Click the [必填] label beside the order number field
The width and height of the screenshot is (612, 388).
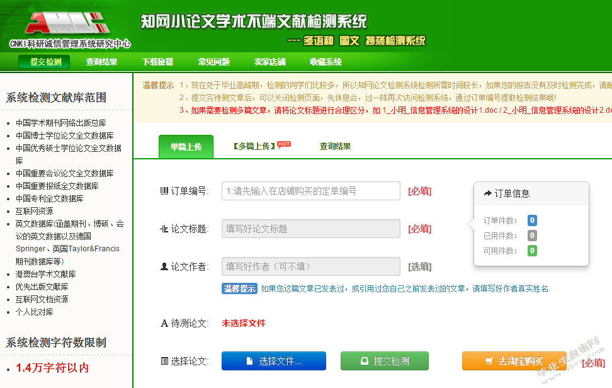pos(419,191)
